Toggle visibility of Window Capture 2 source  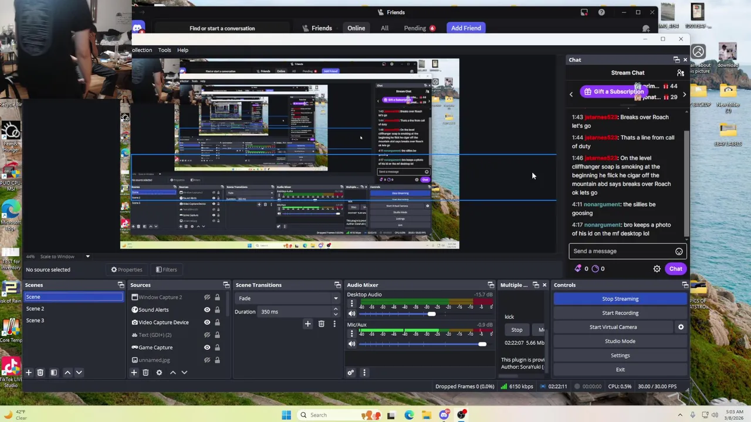[x=207, y=297]
